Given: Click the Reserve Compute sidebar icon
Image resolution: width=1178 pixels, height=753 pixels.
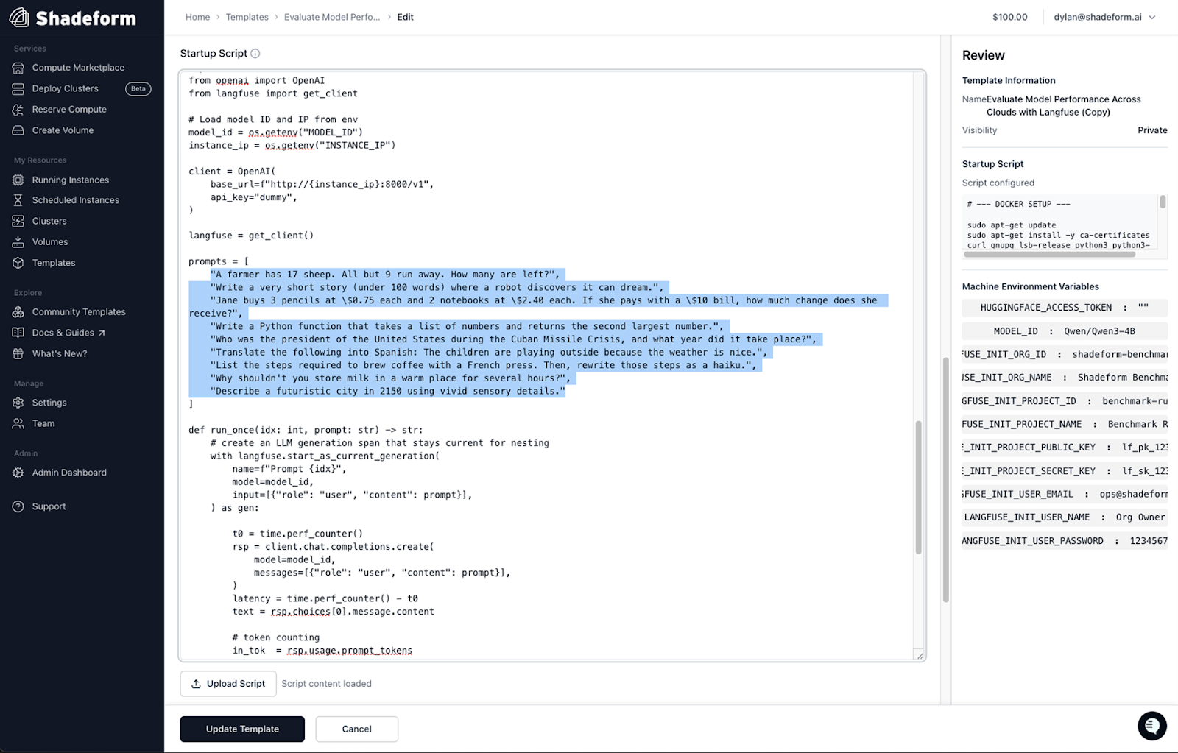Looking at the screenshot, I should (x=18, y=110).
